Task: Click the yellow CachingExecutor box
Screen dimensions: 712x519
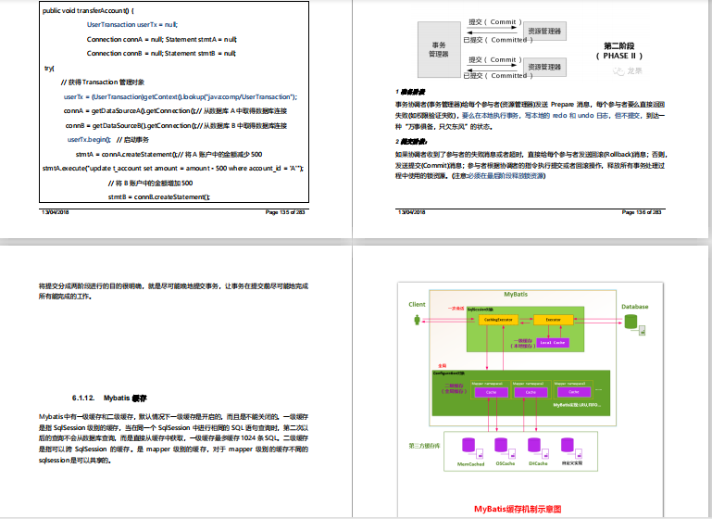Action: point(499,319)
